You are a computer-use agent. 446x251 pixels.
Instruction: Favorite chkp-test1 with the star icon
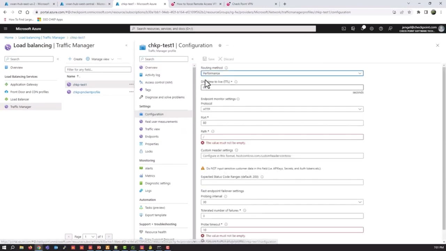coord(220,45)
